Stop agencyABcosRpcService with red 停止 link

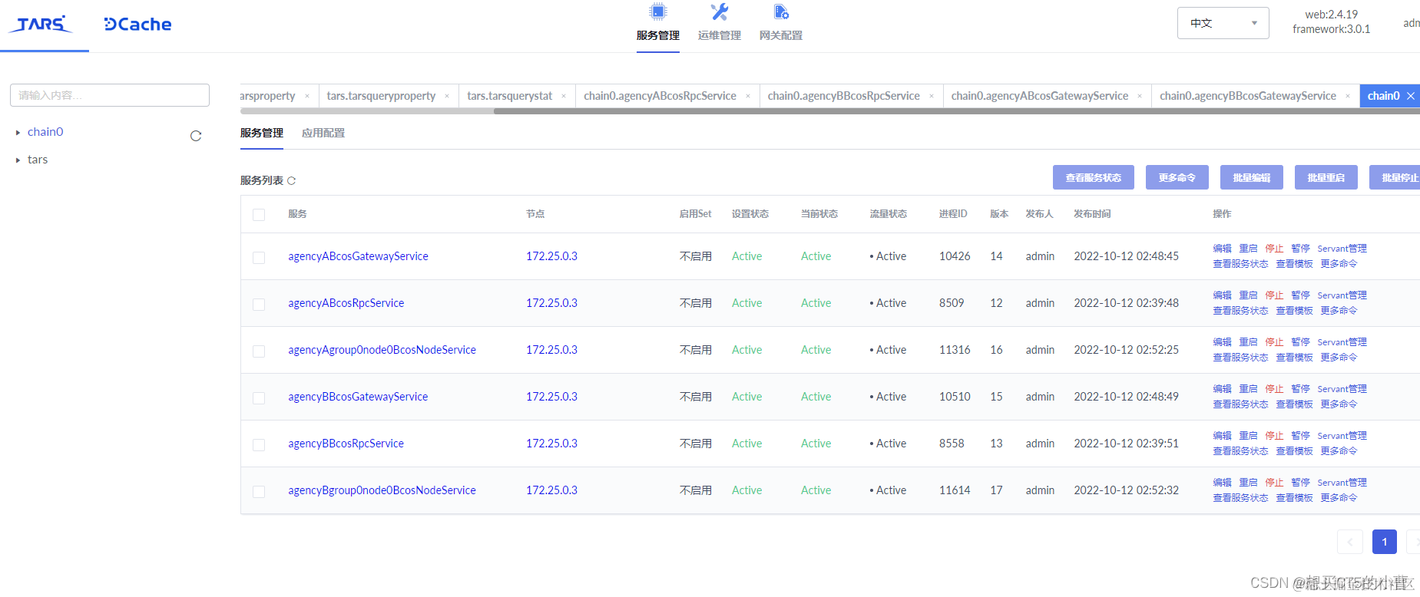1275,295
